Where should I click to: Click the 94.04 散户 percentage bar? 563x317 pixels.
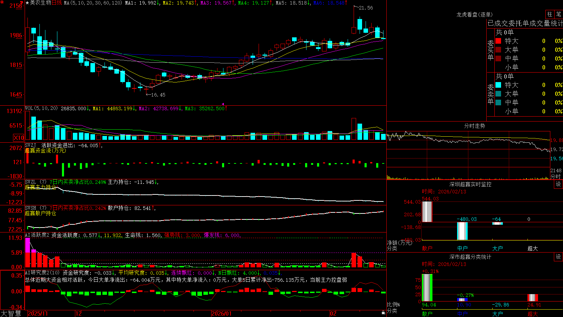pyautogui.click(x=427, y=288)
